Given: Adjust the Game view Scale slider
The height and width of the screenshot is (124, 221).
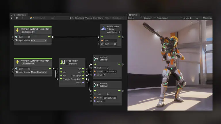Looking at the screenshot, I should [192, 18].
